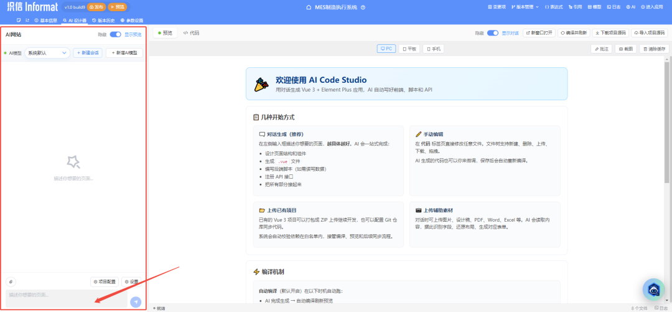Image resolution: width=672 pixels, height=312 pixels.
Task: Click 导入项目源码 import button
Action: (x=650, y=33)
